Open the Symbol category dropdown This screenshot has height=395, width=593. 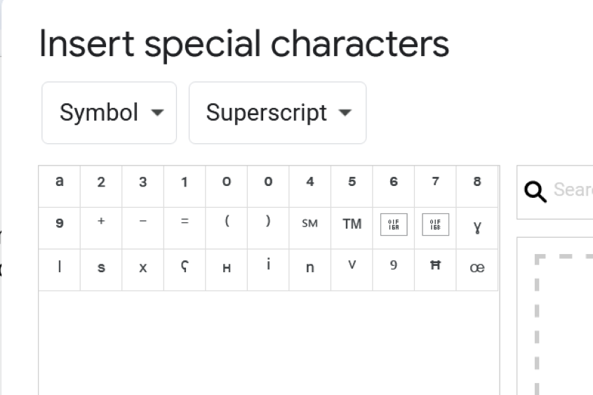pos(109,113)
